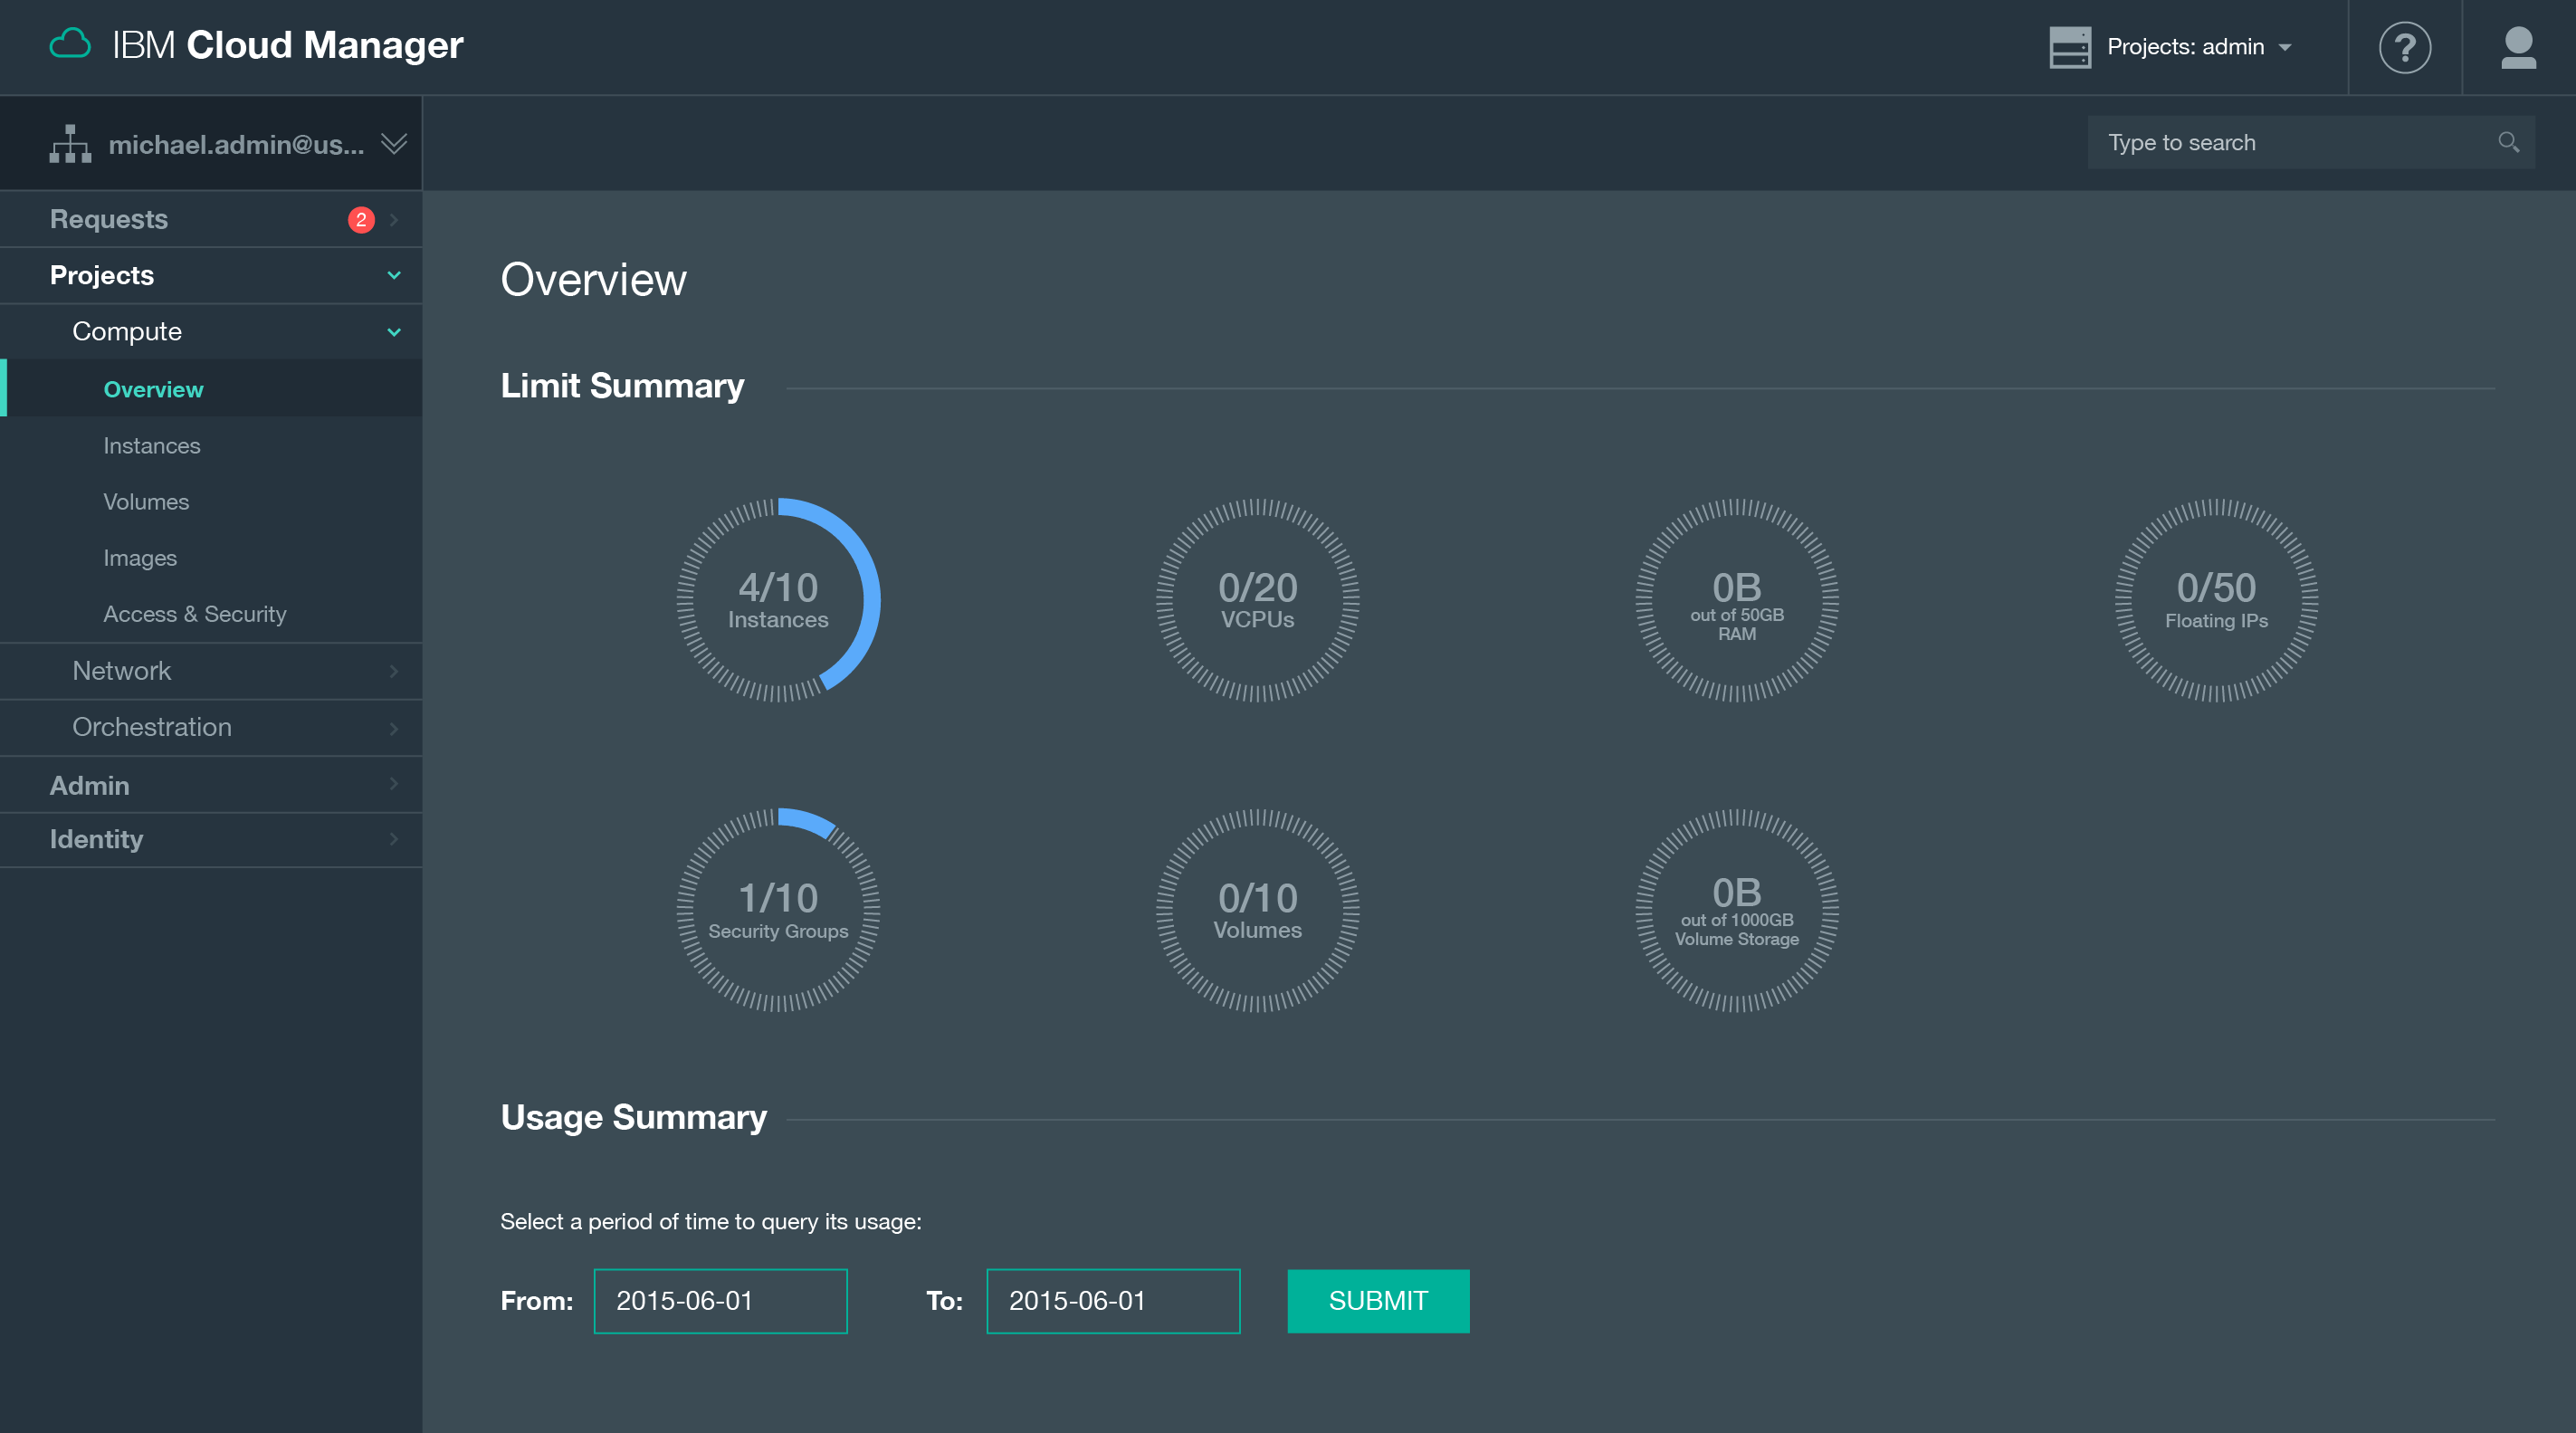Click the Usage Summary heading
Image resolution: width=2576 pixels, height=1433 pixels.
(x=633, y=1117)
